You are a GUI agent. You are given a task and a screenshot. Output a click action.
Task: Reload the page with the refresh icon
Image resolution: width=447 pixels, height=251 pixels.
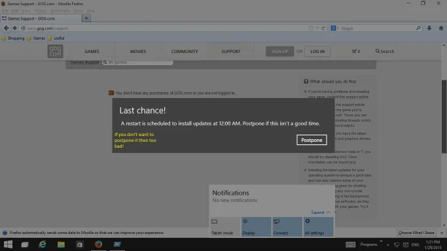click(x=323, y=28)
